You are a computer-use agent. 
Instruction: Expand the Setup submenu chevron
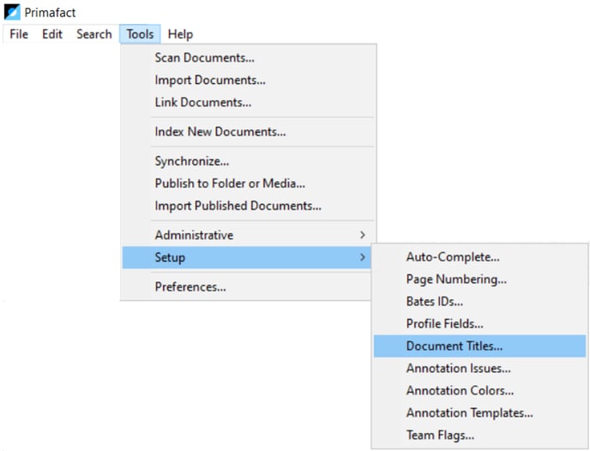[x=363, y=257]
